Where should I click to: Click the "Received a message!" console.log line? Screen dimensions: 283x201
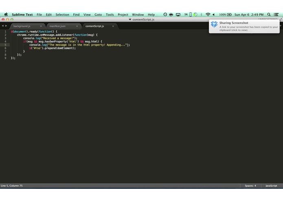point(50,38)
